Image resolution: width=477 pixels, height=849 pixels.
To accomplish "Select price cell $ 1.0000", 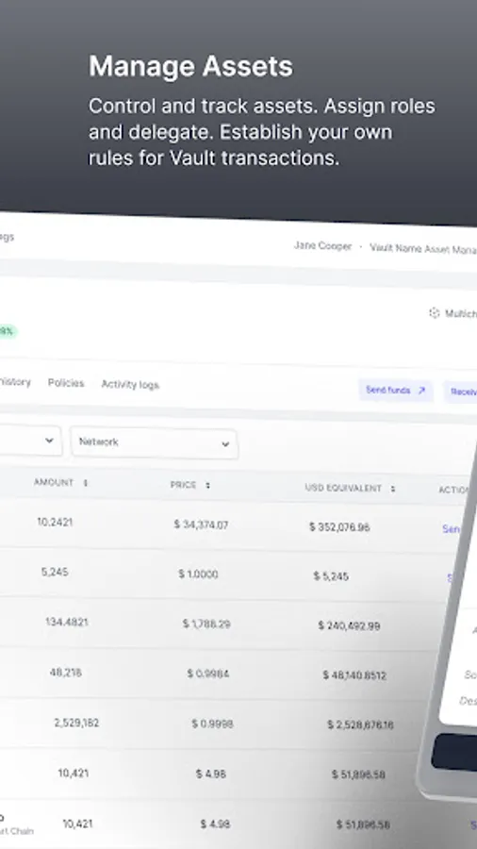I will [x=199, y=574].
